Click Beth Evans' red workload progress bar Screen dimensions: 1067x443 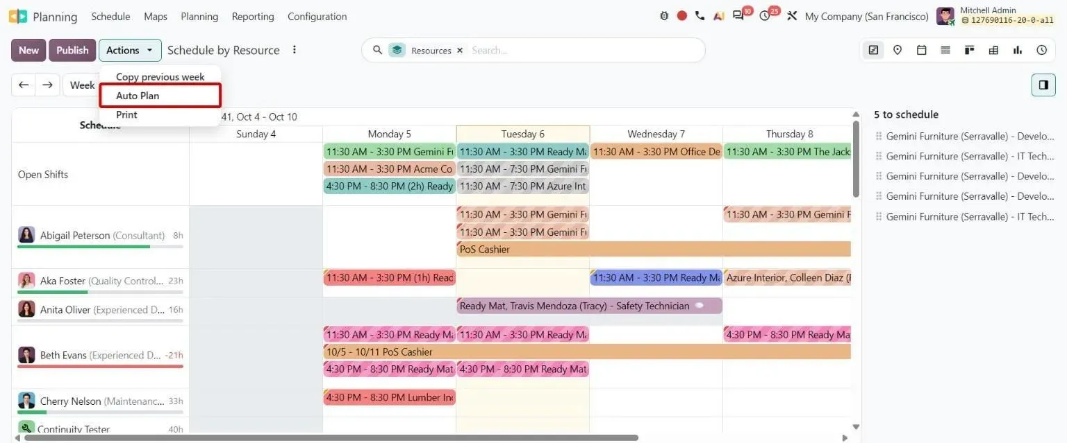pos(101,366)
